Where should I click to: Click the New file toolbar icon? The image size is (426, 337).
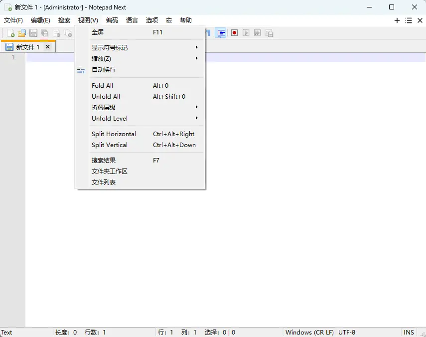pos(10,33)
